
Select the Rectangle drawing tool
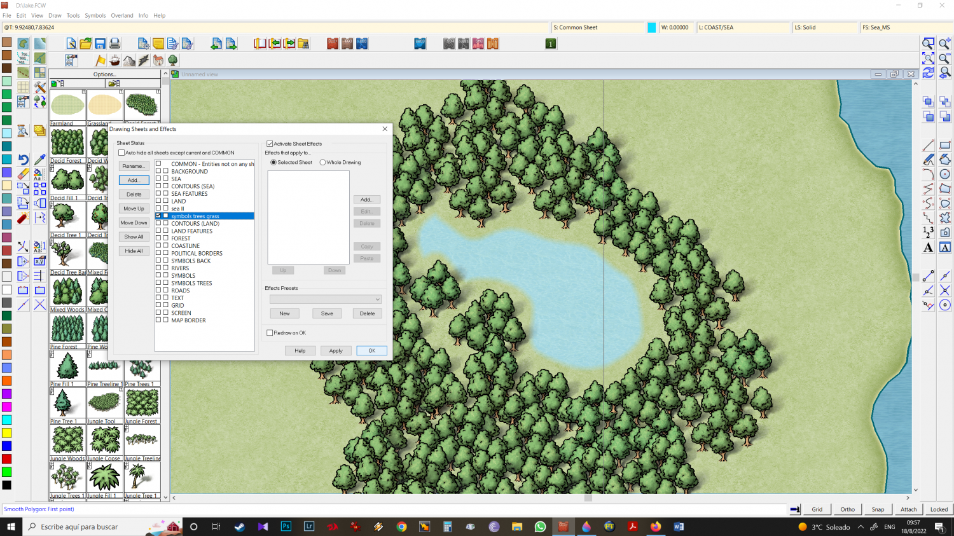pyautogui.click(x=944, y=145)
